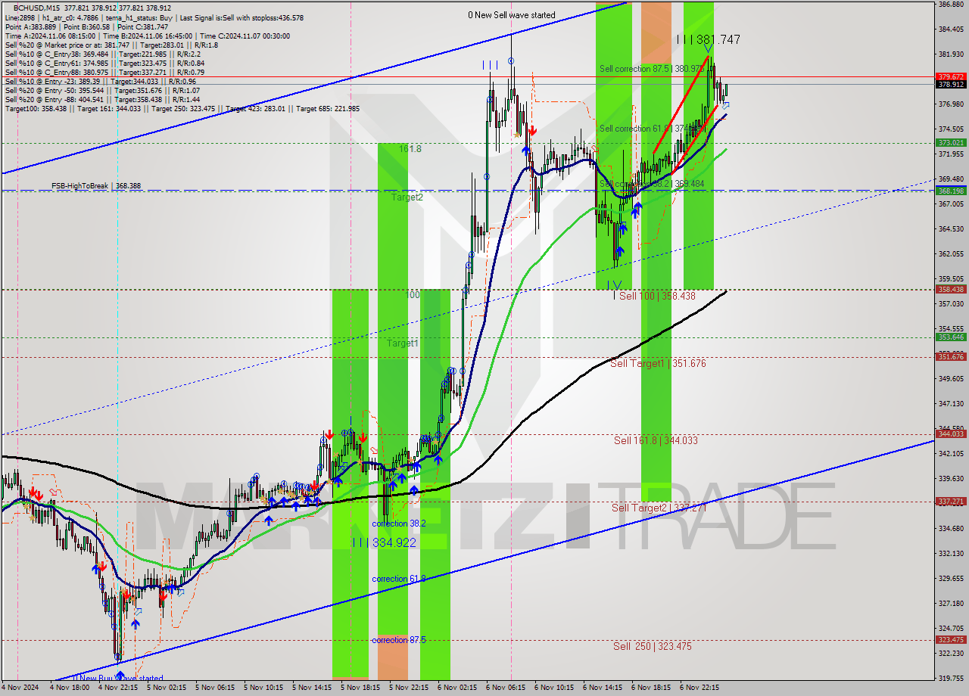969x696 pixels.
Task: Click the '0 New Buy Wave started' label
Action: [118, 679]
